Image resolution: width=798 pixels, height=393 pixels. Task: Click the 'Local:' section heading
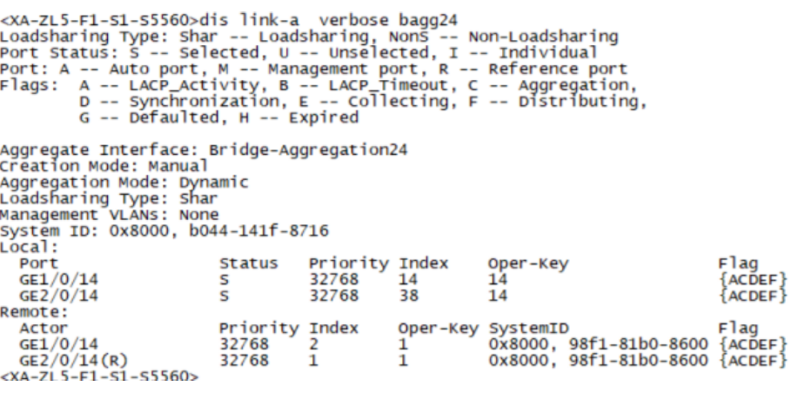click(28, 246)
